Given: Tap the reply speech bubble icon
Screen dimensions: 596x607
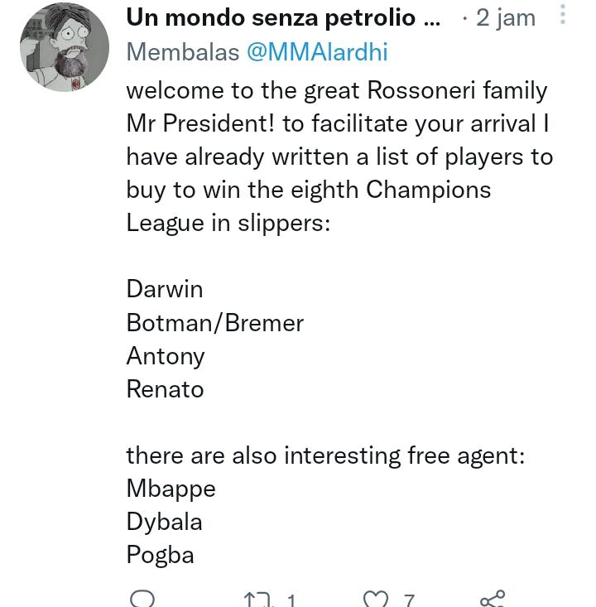Looking at the screenshot, I should point(142,599).
